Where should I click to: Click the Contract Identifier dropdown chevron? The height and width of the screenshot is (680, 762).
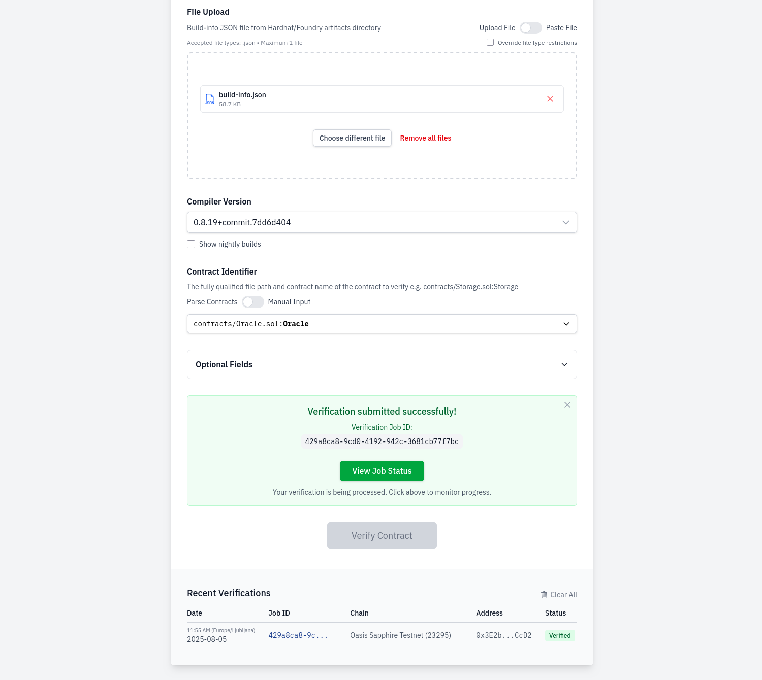(566, 324)
